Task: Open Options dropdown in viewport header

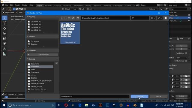Action: coord(153,9)
